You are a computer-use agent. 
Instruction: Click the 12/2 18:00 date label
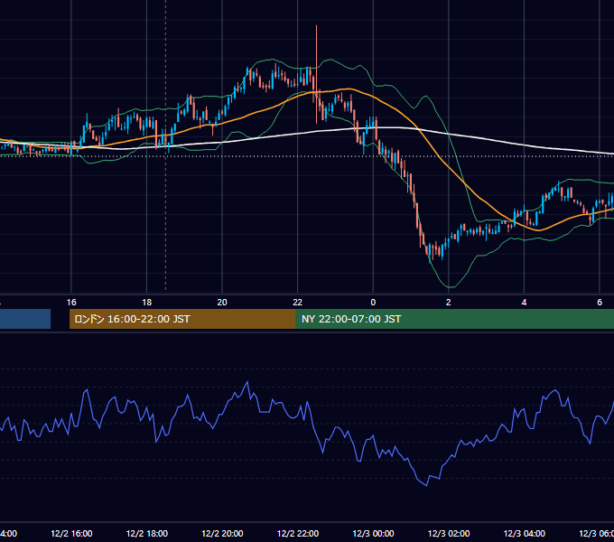click(147, 533)
